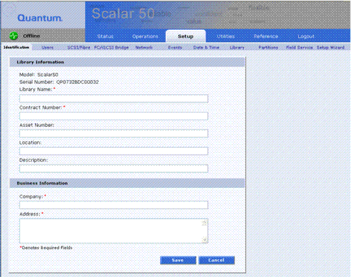Save the identification settings
Image resolution: width=351 pixels, height=277 pixels.
pos(178,260)
